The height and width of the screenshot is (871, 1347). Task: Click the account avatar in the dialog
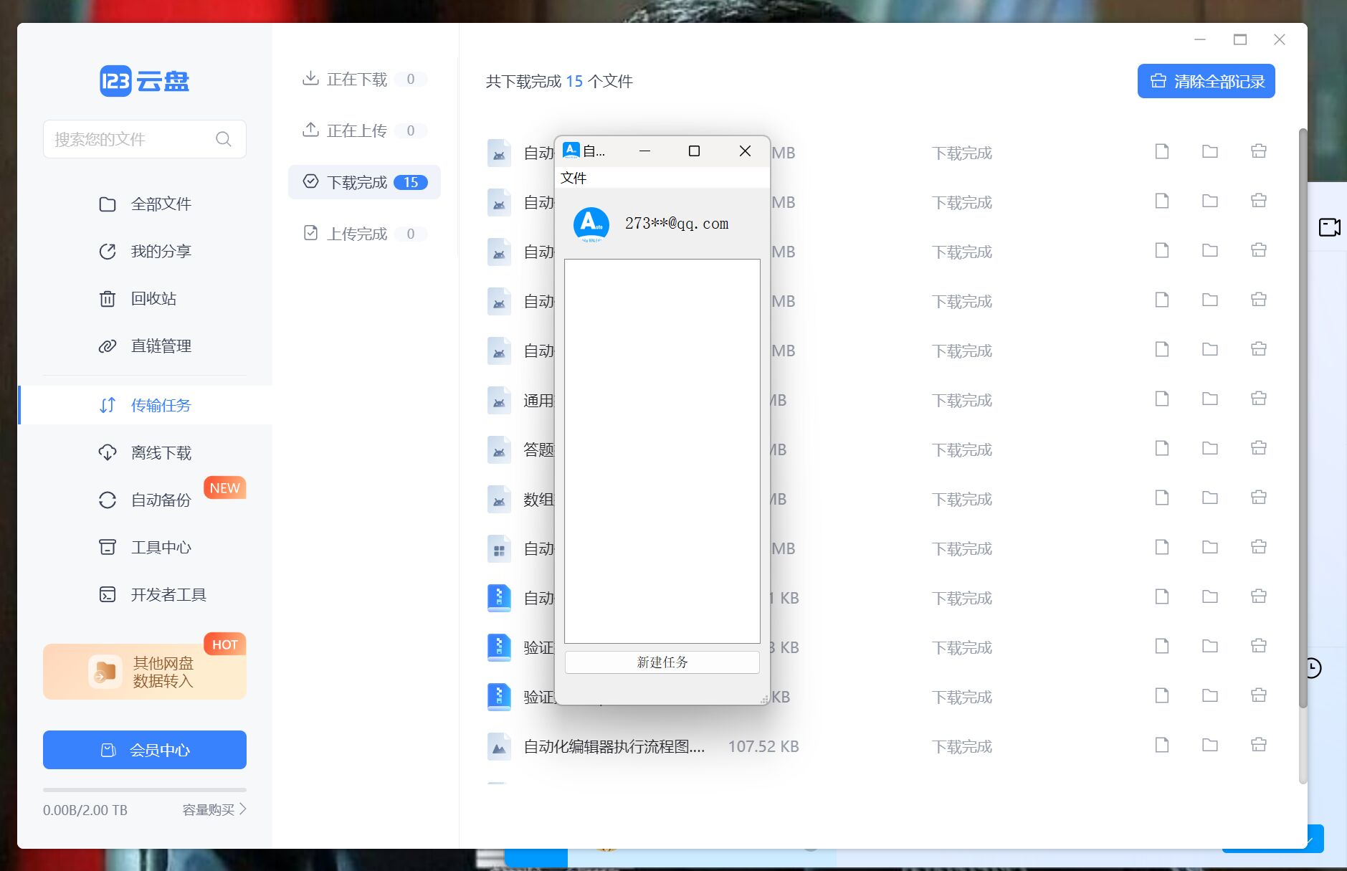pyautogui.click(x=591, y=224)
